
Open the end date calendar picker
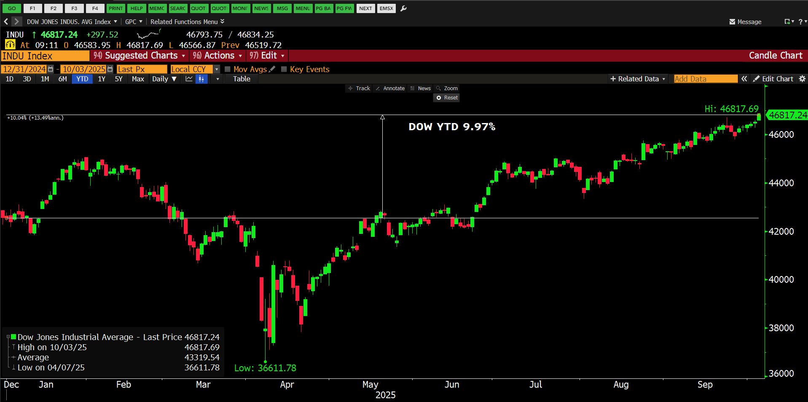coord(110,69)
